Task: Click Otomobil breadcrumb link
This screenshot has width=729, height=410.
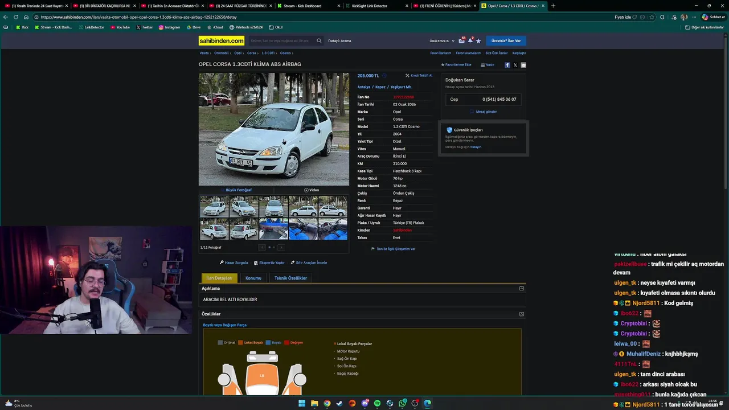Action: (221, 53)
